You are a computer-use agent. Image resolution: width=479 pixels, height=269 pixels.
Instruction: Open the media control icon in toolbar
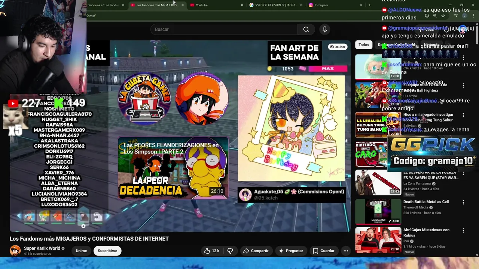(455, 16)
